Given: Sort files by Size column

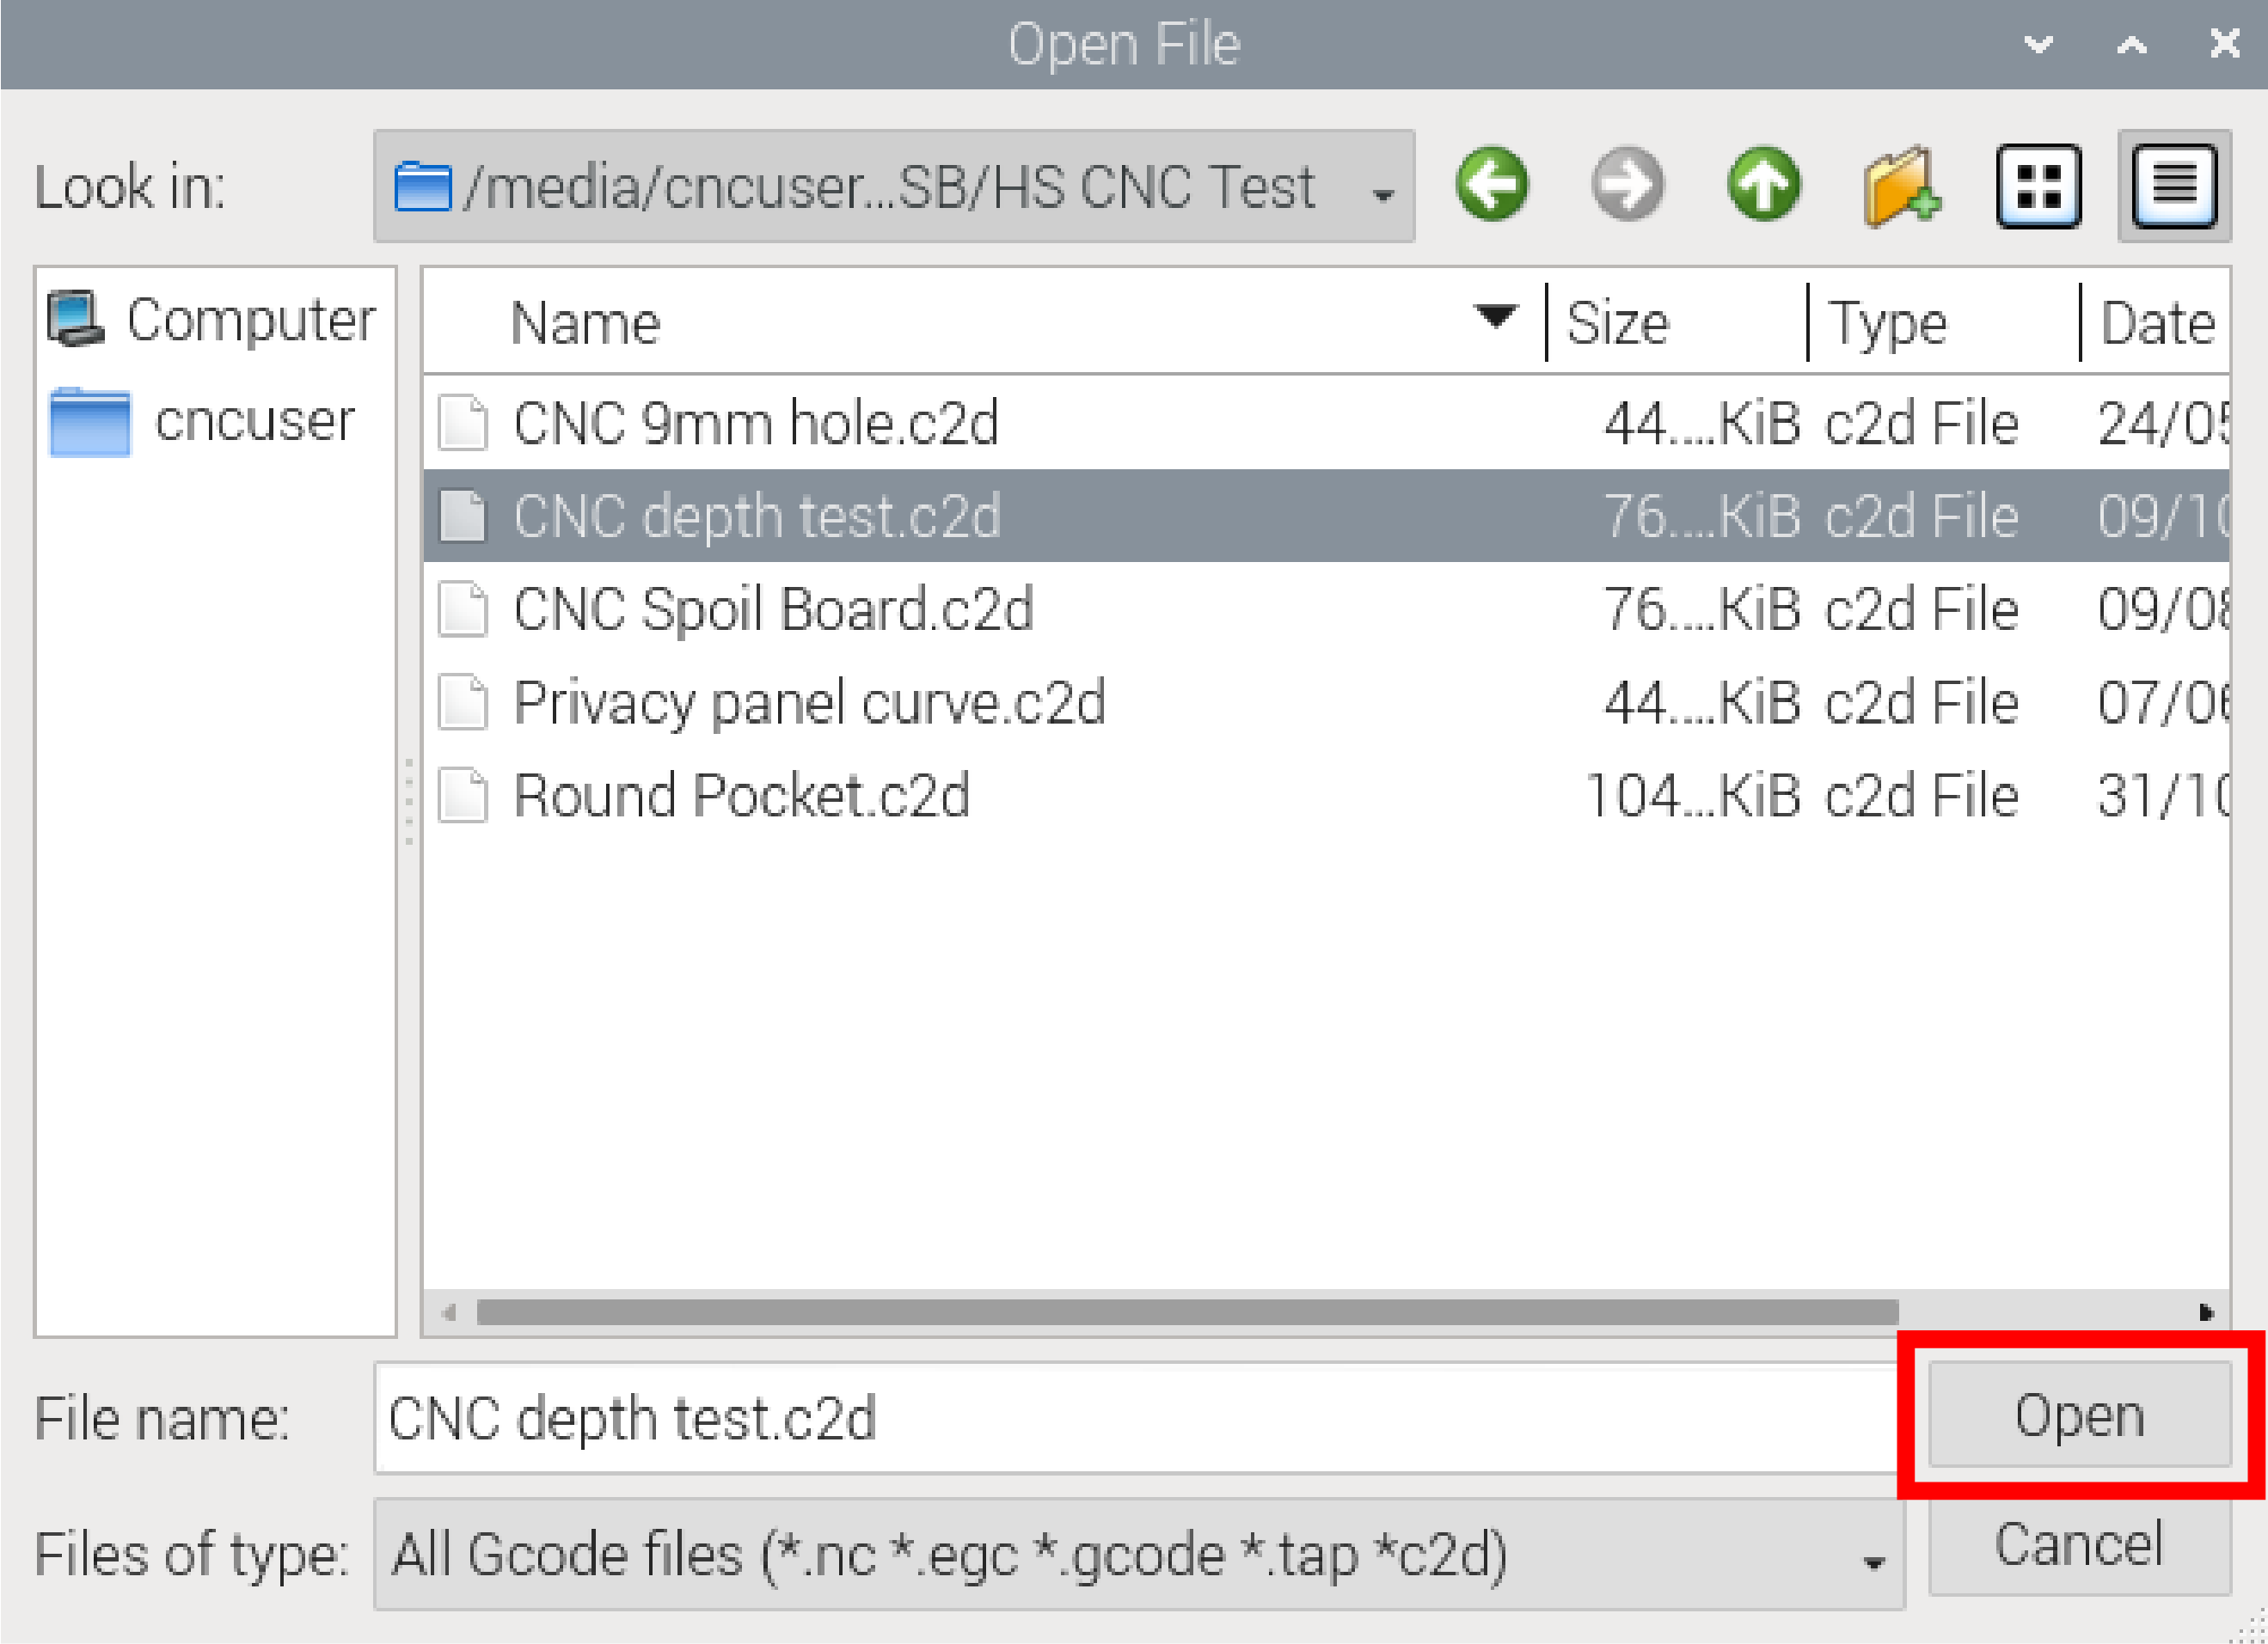Looking at the screenshot, I should [x=1617, y=323].
